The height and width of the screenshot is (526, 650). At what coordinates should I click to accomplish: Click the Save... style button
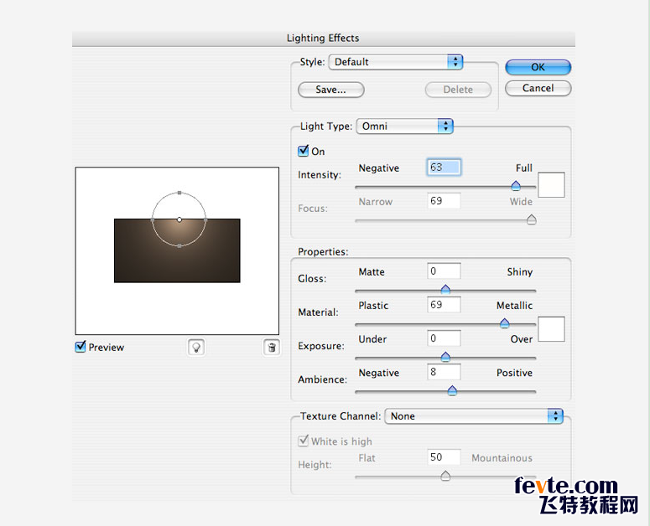pos(330,90)
